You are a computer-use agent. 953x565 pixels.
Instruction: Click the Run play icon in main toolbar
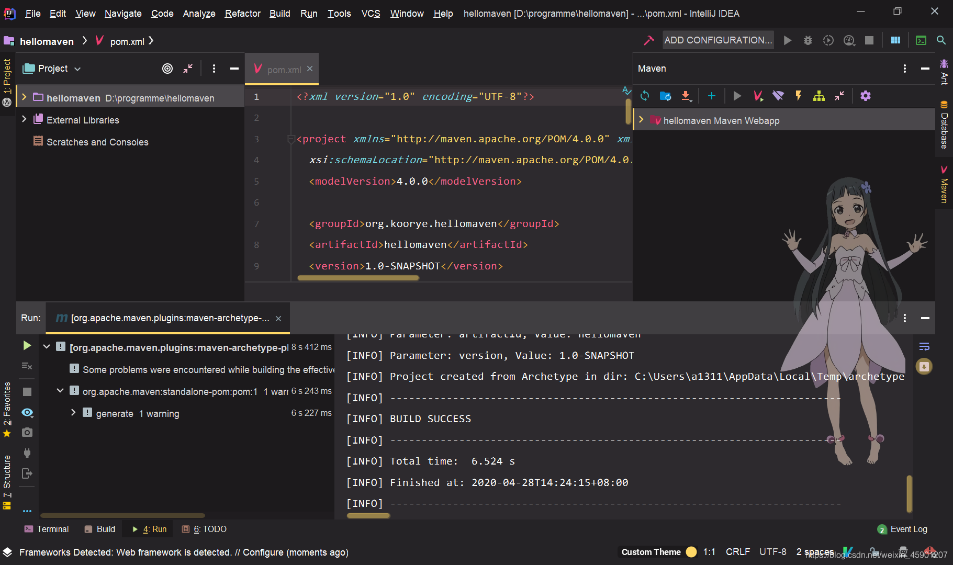(x=788, y=40)
